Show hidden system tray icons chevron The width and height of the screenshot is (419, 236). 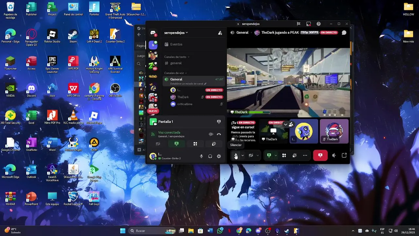[x=353, y=231]
